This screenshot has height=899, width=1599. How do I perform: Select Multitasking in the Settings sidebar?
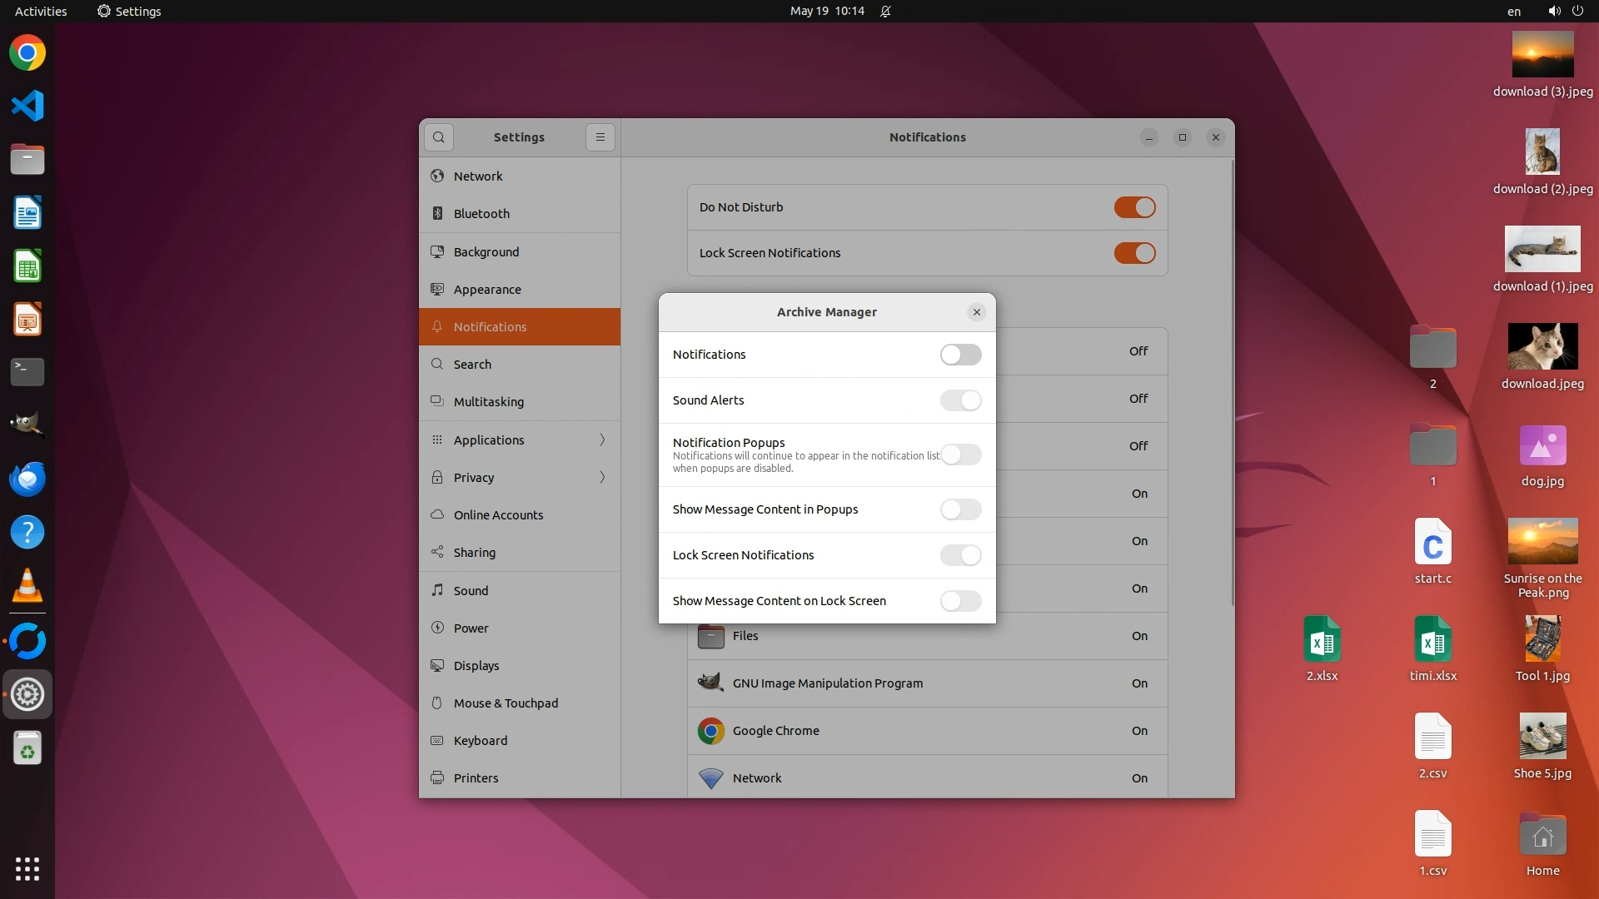tap(488, 402)
